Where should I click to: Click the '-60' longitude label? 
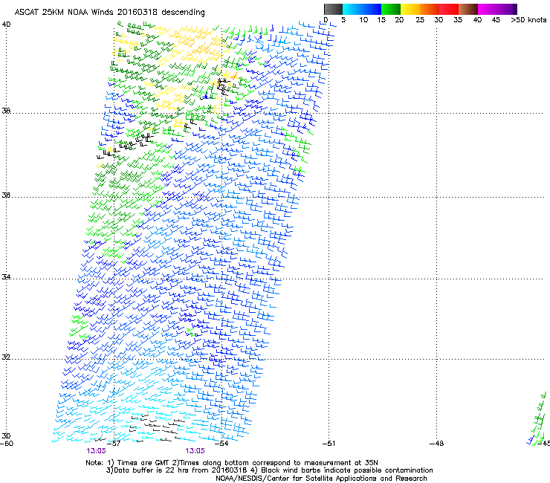pyautogui.click(x=7, y=444)
